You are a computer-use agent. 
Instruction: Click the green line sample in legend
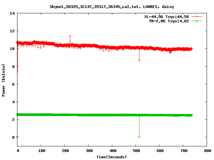click(197, 21)
